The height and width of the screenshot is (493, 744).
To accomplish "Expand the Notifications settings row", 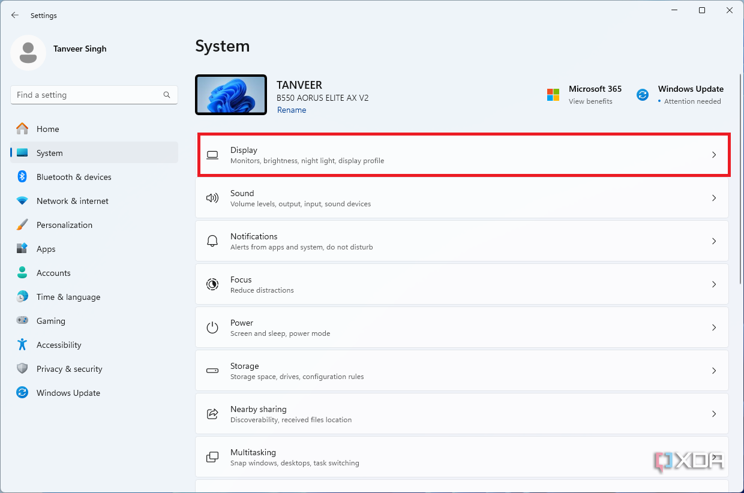I will (462, 241).
